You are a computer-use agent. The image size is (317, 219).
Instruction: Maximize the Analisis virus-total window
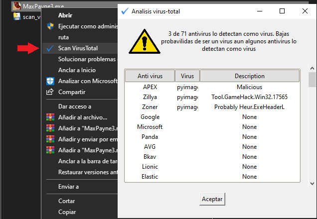point(282,11)
